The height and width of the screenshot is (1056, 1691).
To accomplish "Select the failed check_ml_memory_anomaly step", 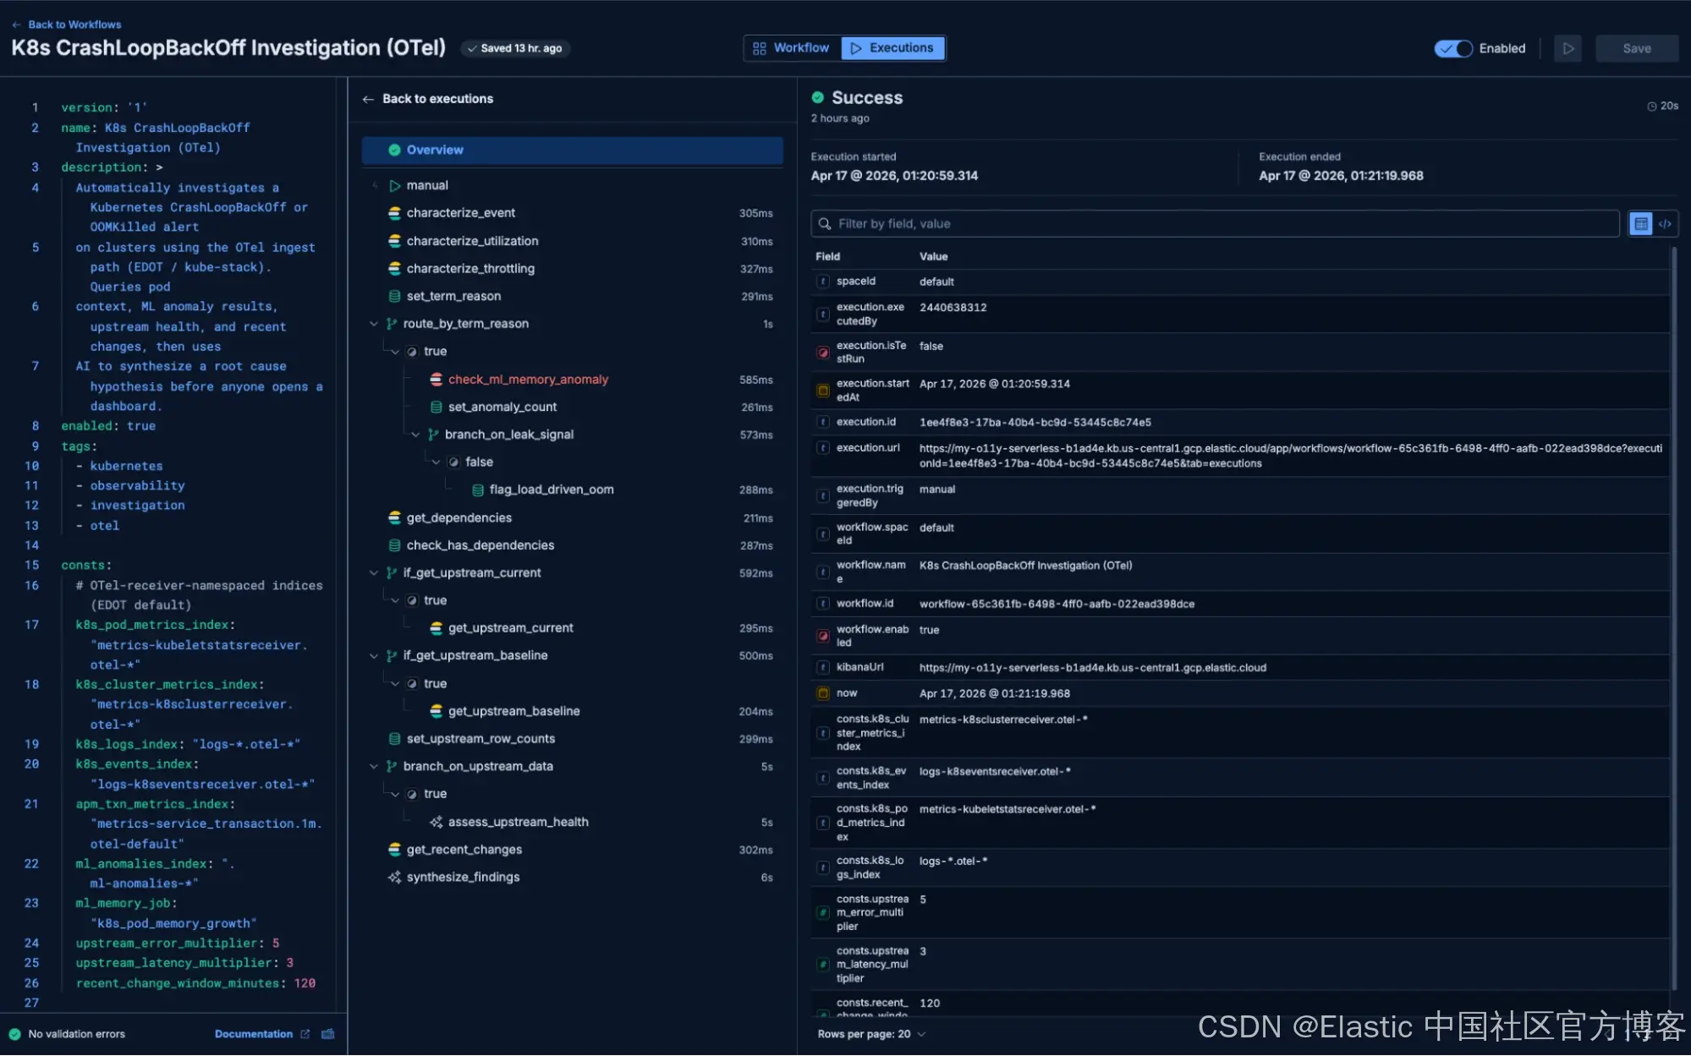I will coord(528,379).
